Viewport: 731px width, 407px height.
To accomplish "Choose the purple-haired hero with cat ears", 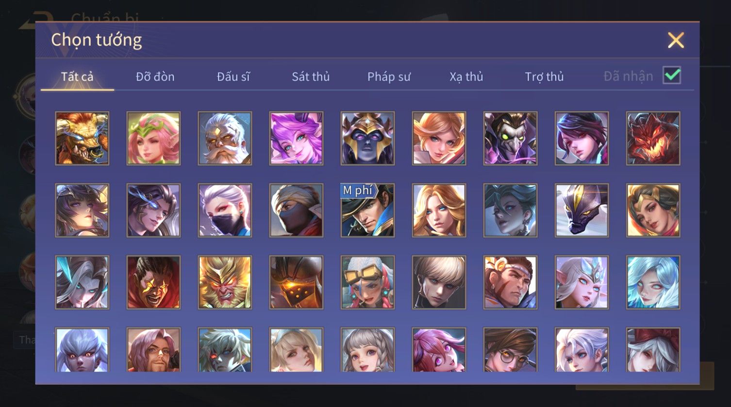I will [x=296, y=138].
